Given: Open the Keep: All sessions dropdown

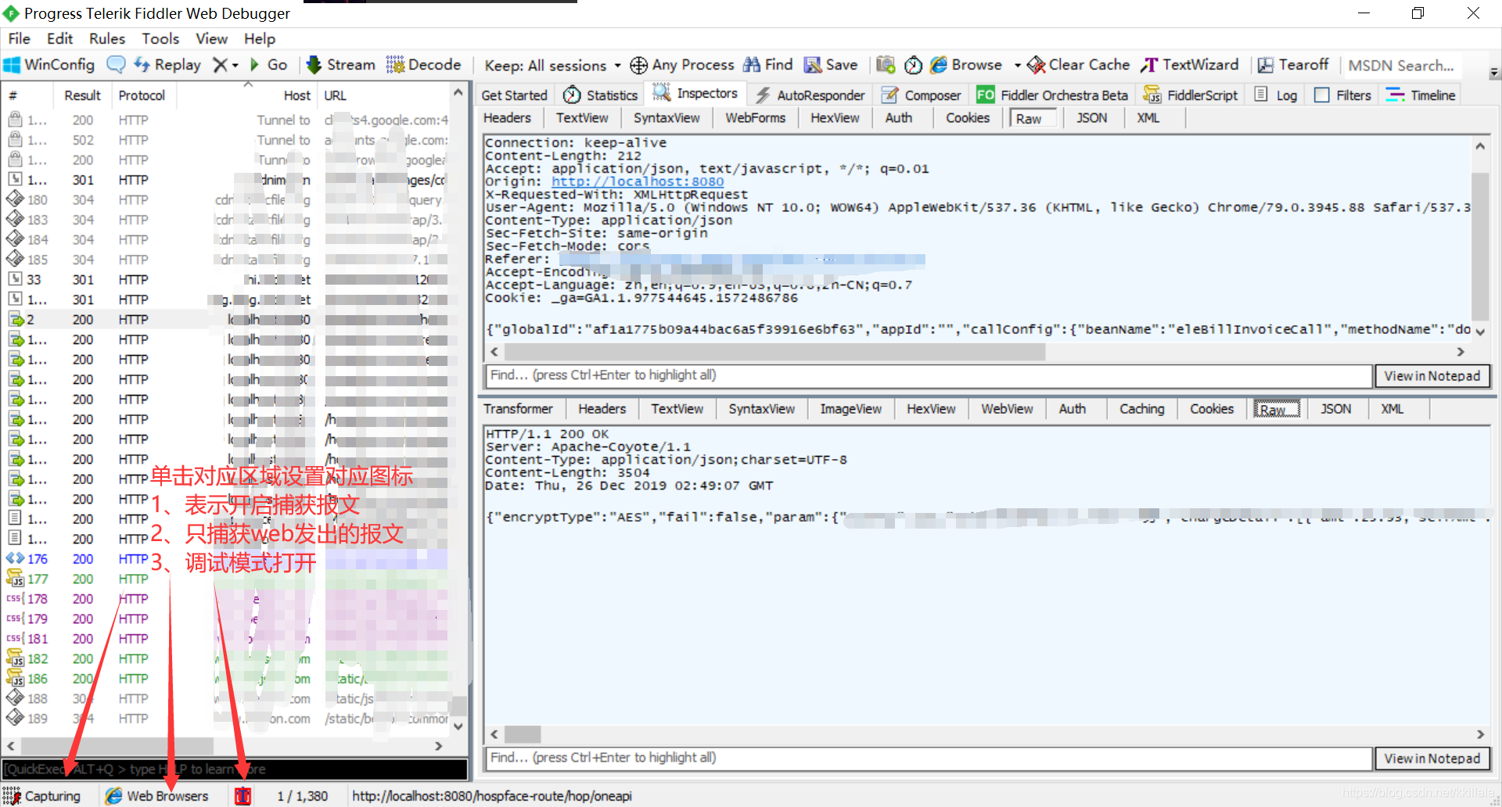Looking at the screenshot, I should tap(552, 66).
